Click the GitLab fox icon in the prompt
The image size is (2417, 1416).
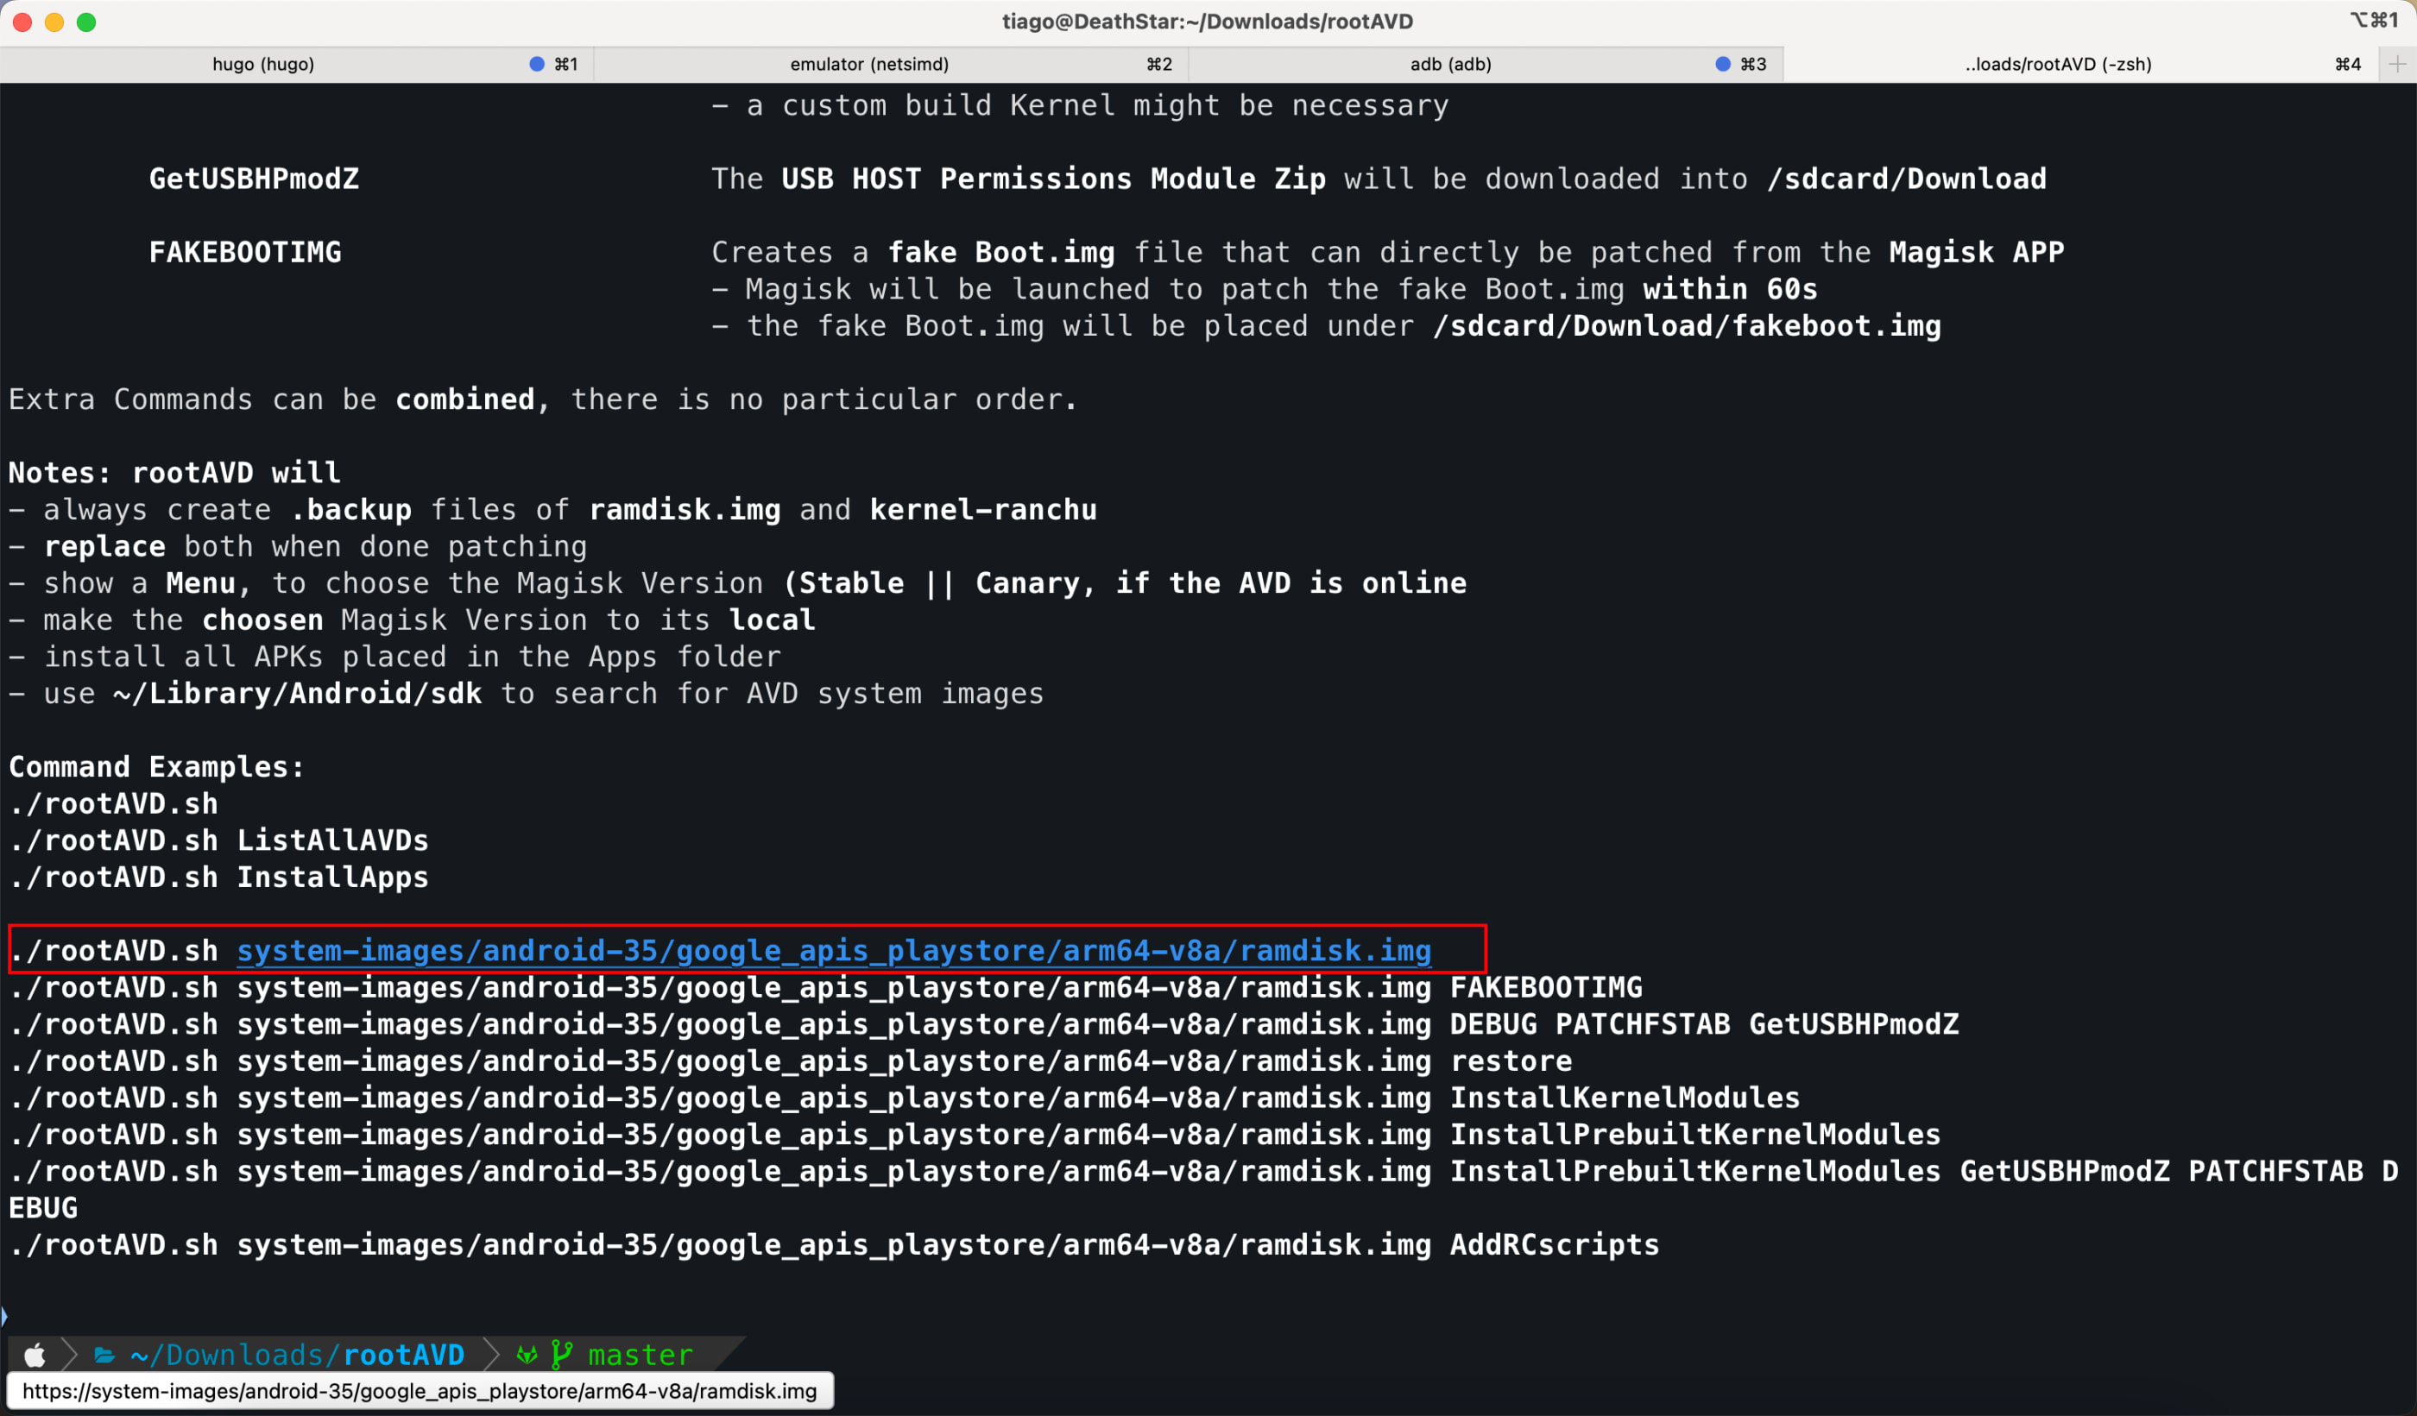pos(527,1355)
